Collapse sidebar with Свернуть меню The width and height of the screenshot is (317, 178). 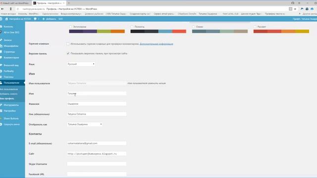[12, 124]
